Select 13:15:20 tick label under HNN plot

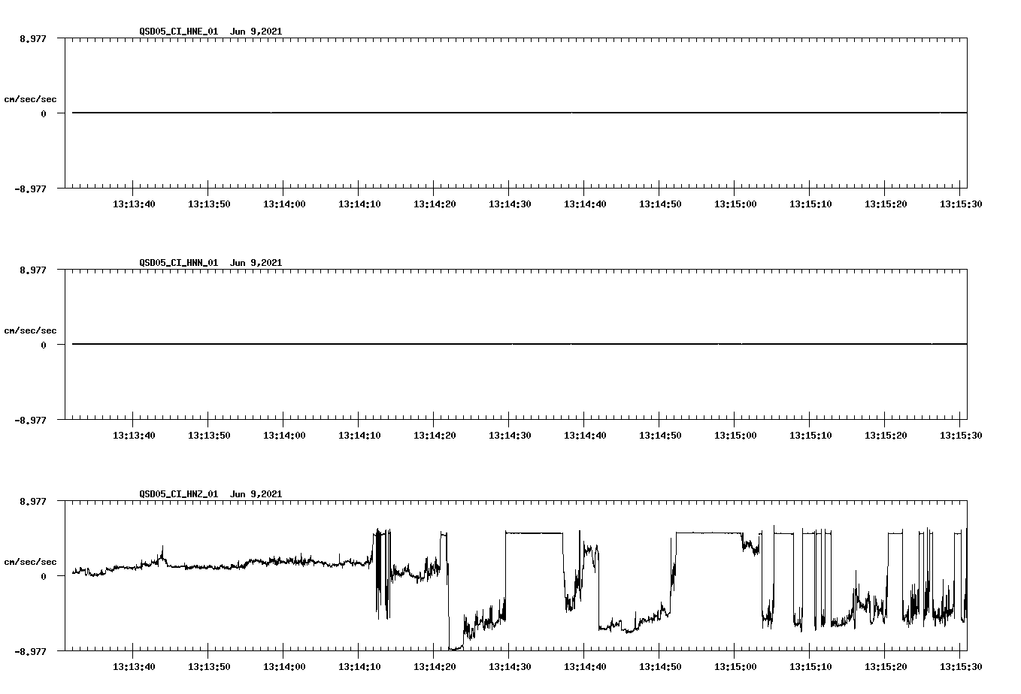coord(886,436)
